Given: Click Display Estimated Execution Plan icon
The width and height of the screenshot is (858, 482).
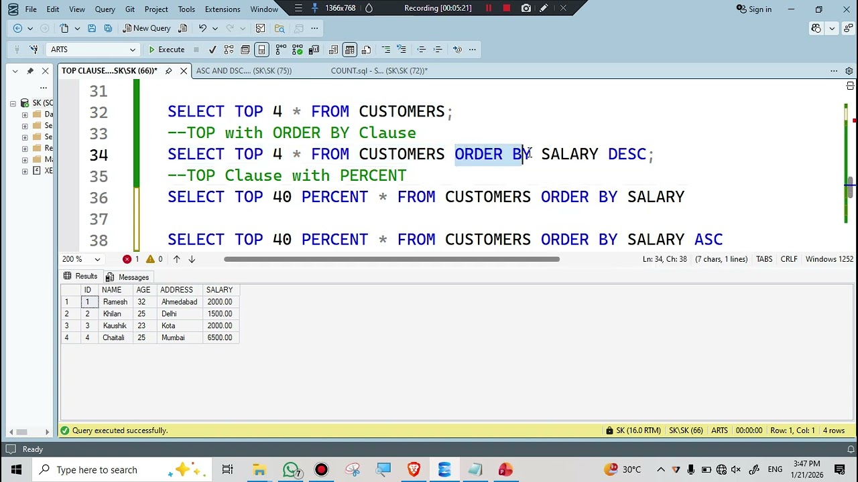Looking at the screenshot, I should (229, 50).
